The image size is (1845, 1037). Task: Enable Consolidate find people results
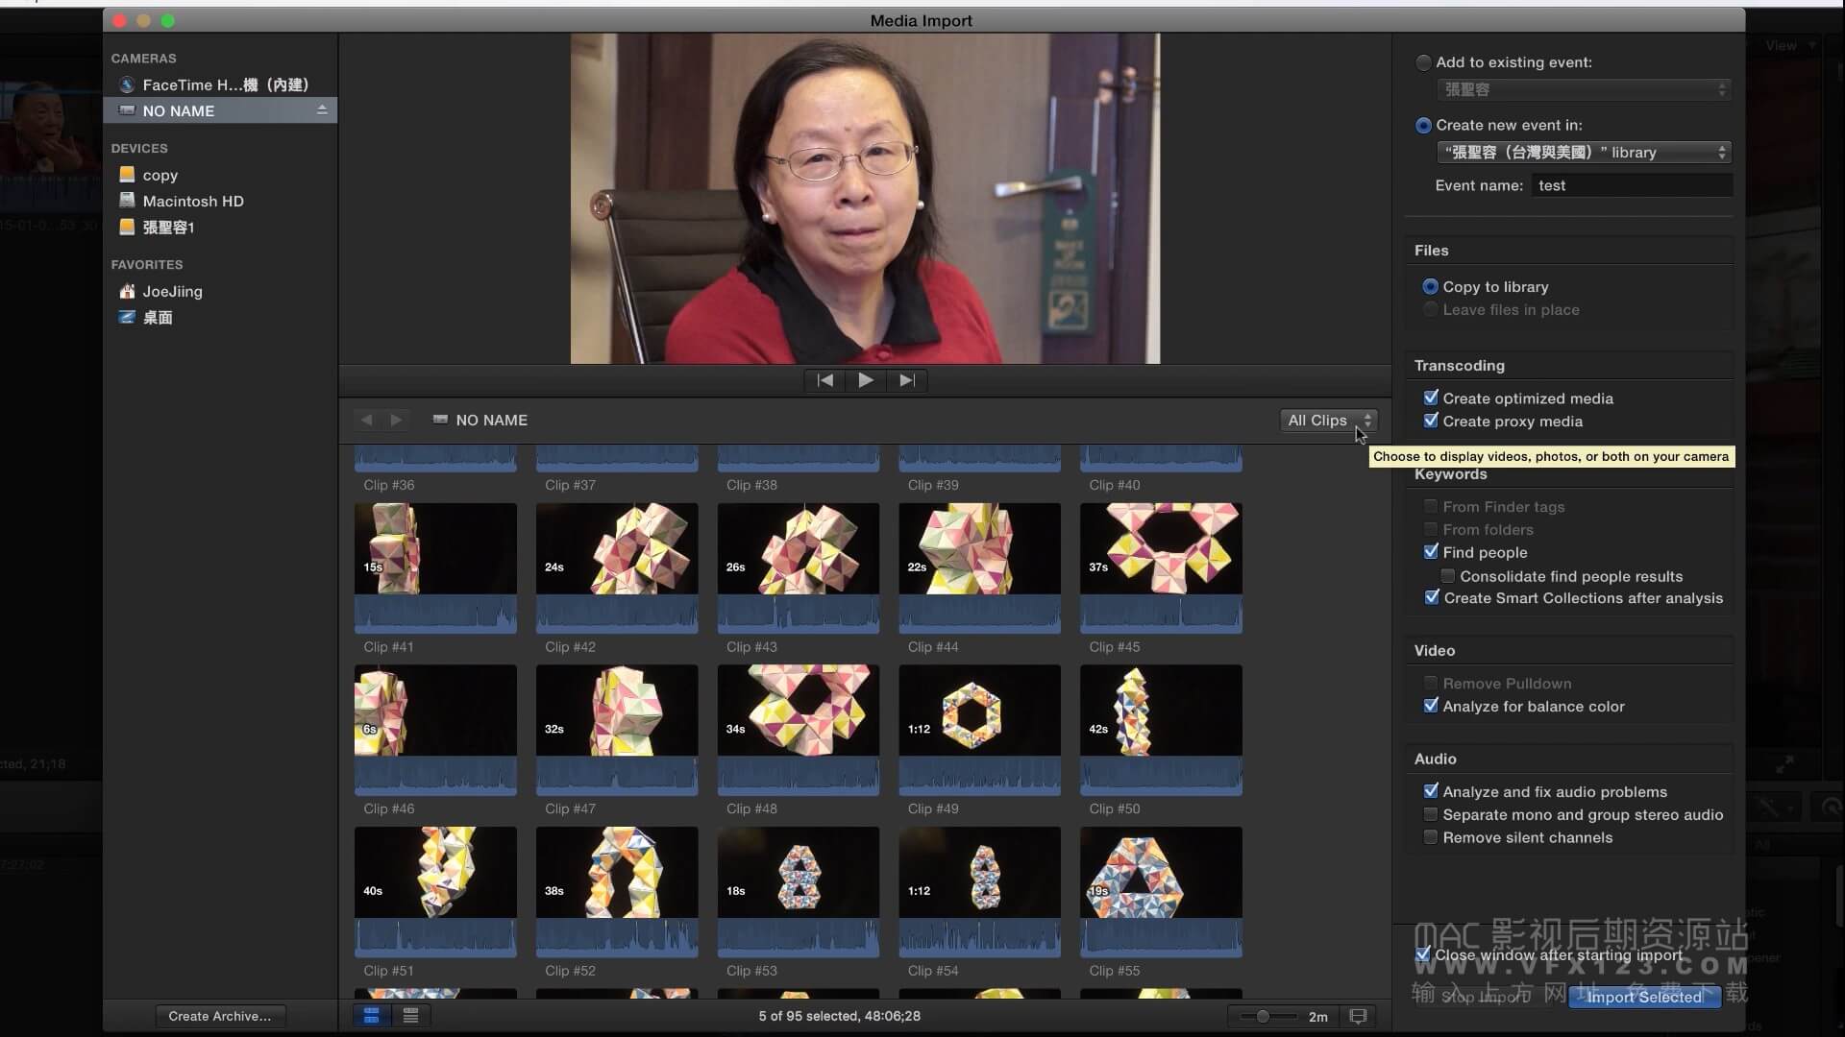[1448, 576]
